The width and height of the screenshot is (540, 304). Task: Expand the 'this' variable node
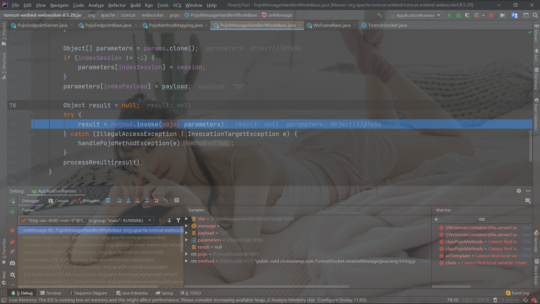tap(186, 219)
